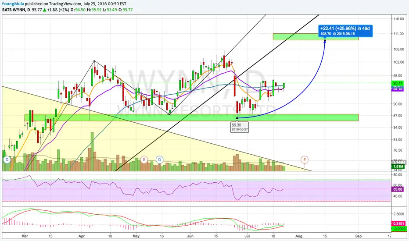Screen dimensions: 409x241
Task: Click the C:95.77 close value in header
Action: [x=126, y=10]
